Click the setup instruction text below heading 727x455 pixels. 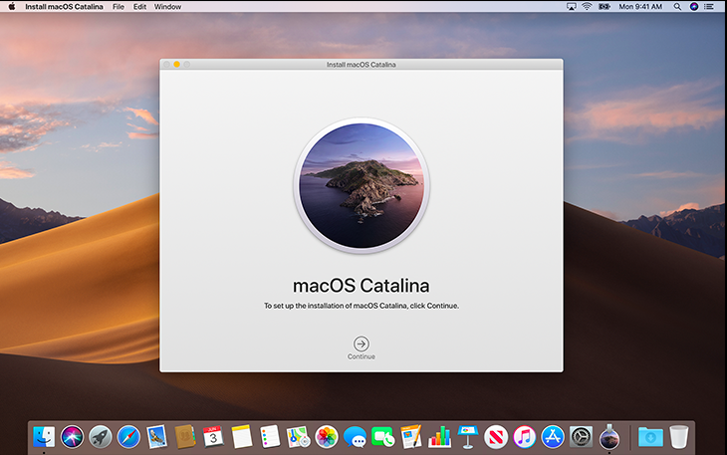coord(362,306)
